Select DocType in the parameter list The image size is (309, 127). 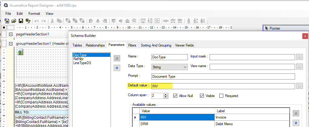click(91, 55)
